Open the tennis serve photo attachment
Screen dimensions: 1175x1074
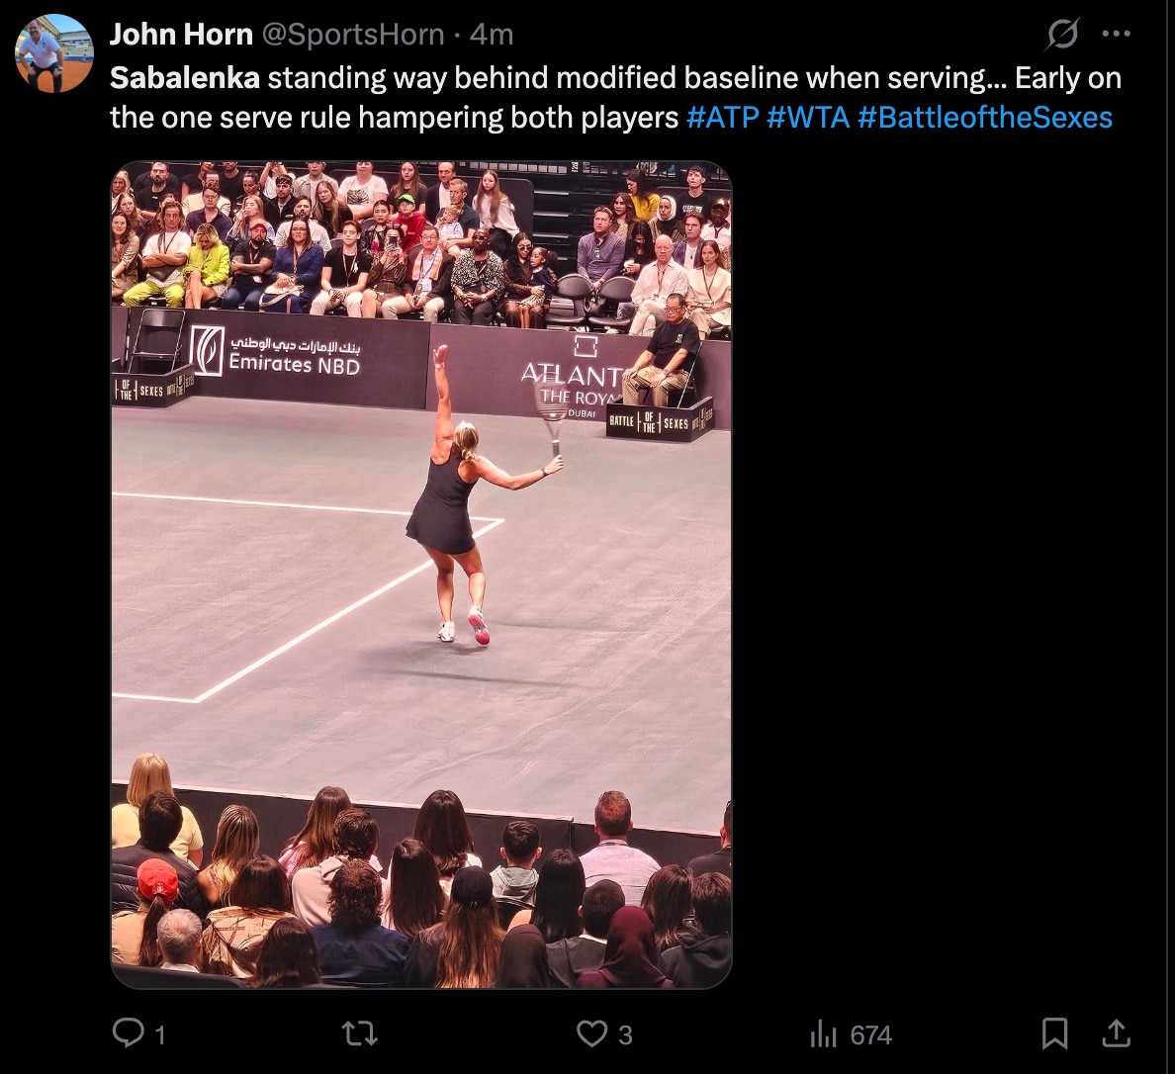pos(421,575)
